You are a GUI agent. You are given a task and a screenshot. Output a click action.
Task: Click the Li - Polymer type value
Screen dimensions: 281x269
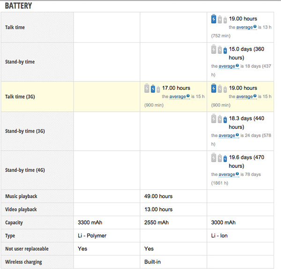pos(92,236)
